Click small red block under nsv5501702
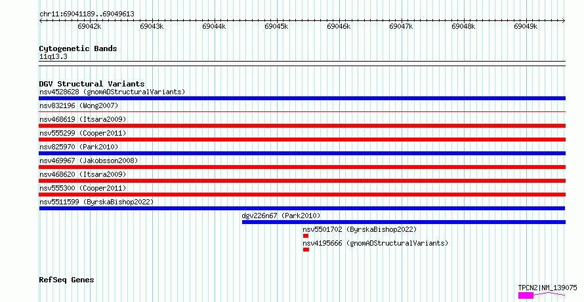Screen dimensions: 584x302 tap(306, 236)
